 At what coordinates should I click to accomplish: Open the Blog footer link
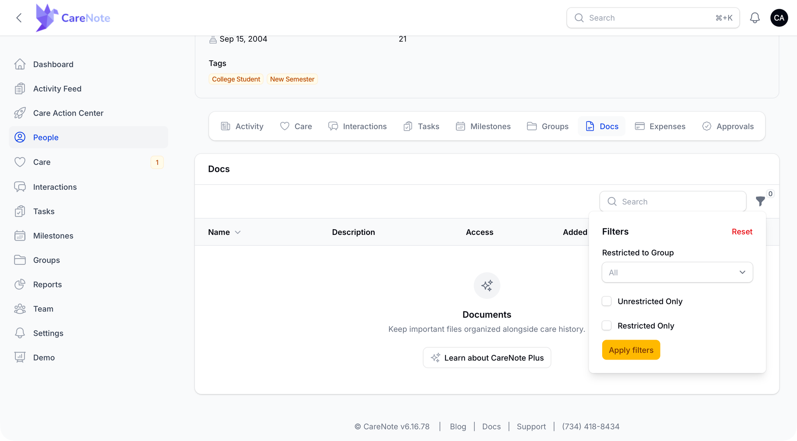point(458,427)
